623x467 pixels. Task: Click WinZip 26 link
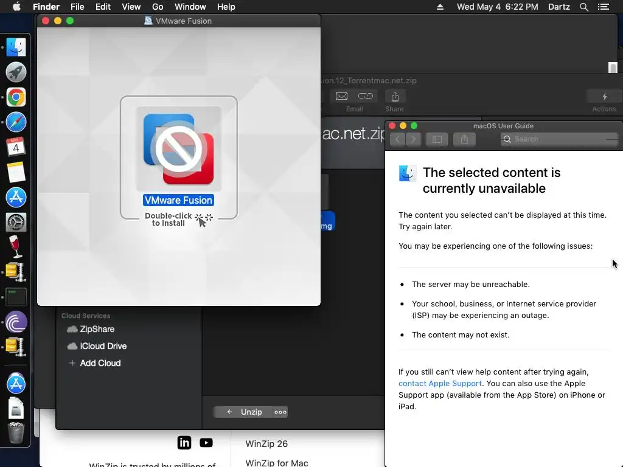(x=266, y=443)
